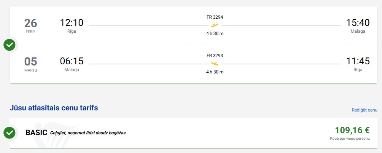The width and height of the screenshot is (382, 153).
Task: Click the green checkmark beside the flights
Action: (x=10, y=45)
